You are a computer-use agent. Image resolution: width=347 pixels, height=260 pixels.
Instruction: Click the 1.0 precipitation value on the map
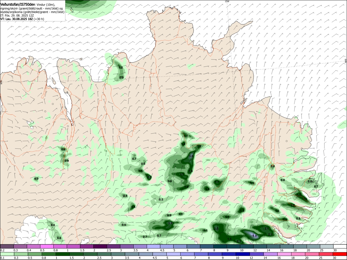[121, 68]
